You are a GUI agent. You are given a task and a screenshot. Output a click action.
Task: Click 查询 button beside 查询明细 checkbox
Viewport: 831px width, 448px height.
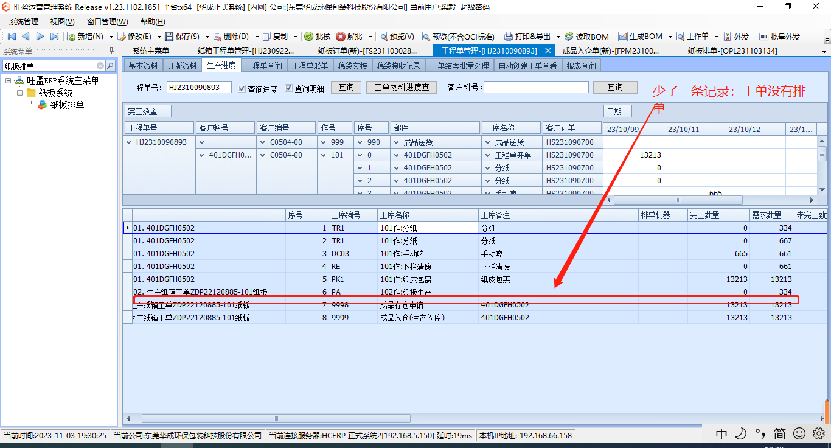coord(346,88)
